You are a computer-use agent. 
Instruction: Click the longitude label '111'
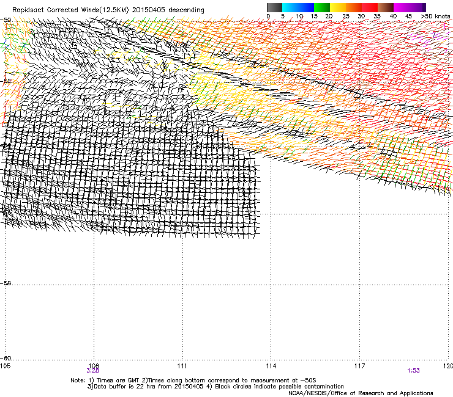pos(182,366)
